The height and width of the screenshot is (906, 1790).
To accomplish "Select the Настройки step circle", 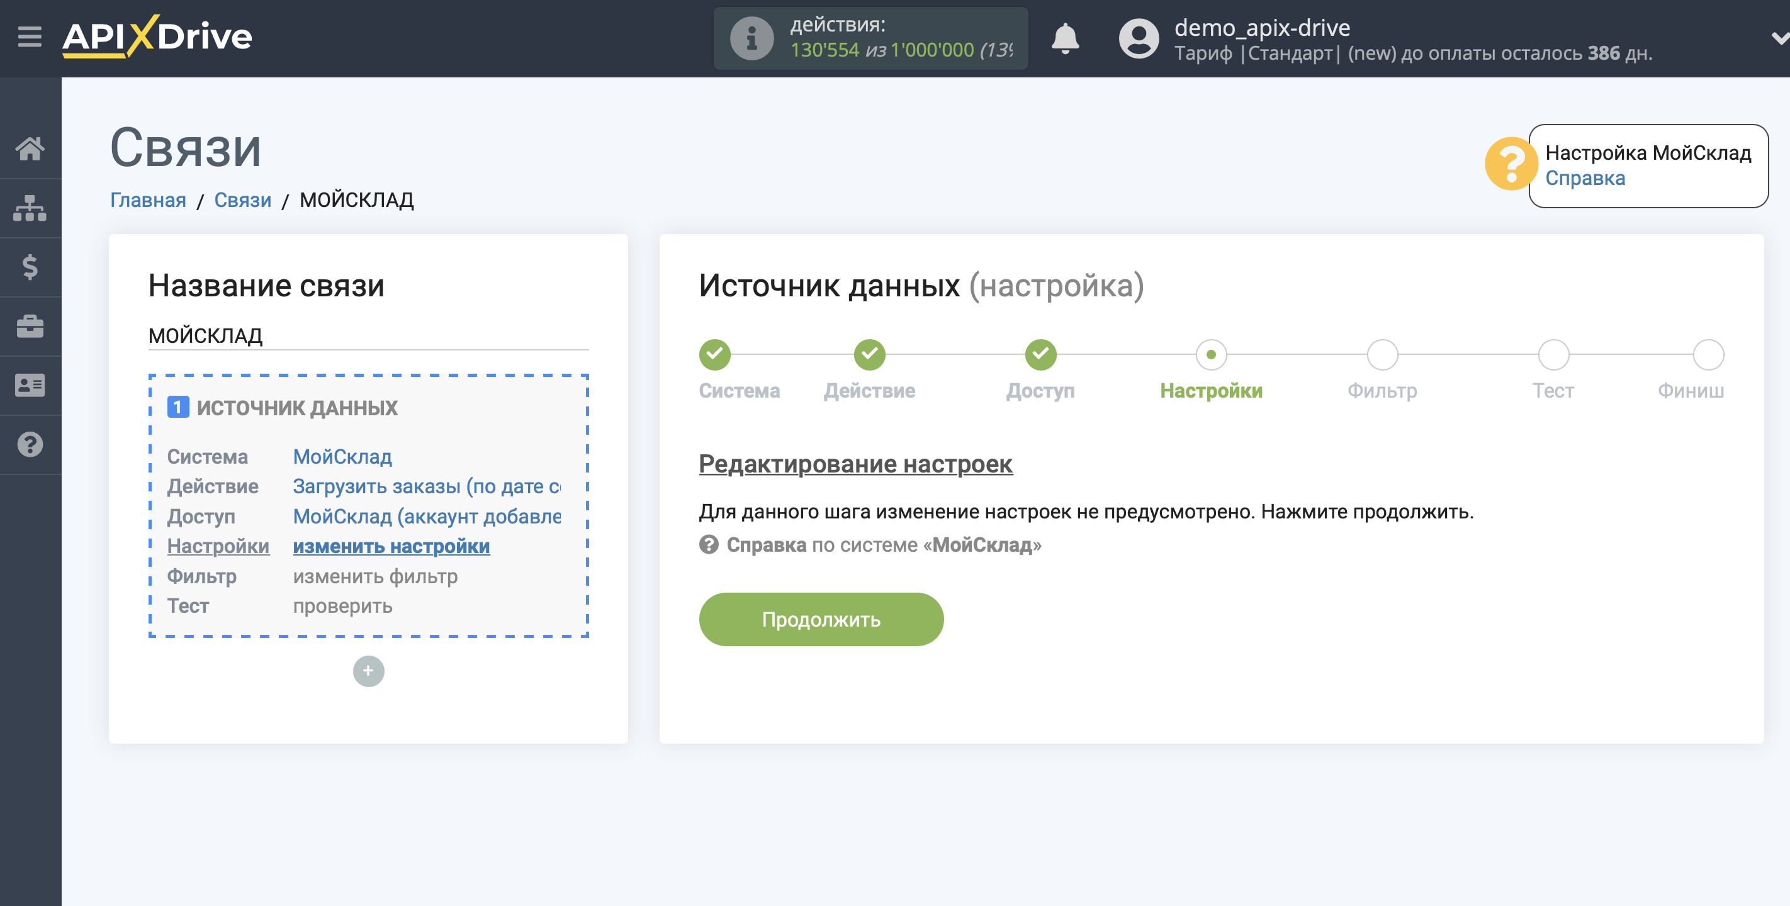I will 1211,355.
